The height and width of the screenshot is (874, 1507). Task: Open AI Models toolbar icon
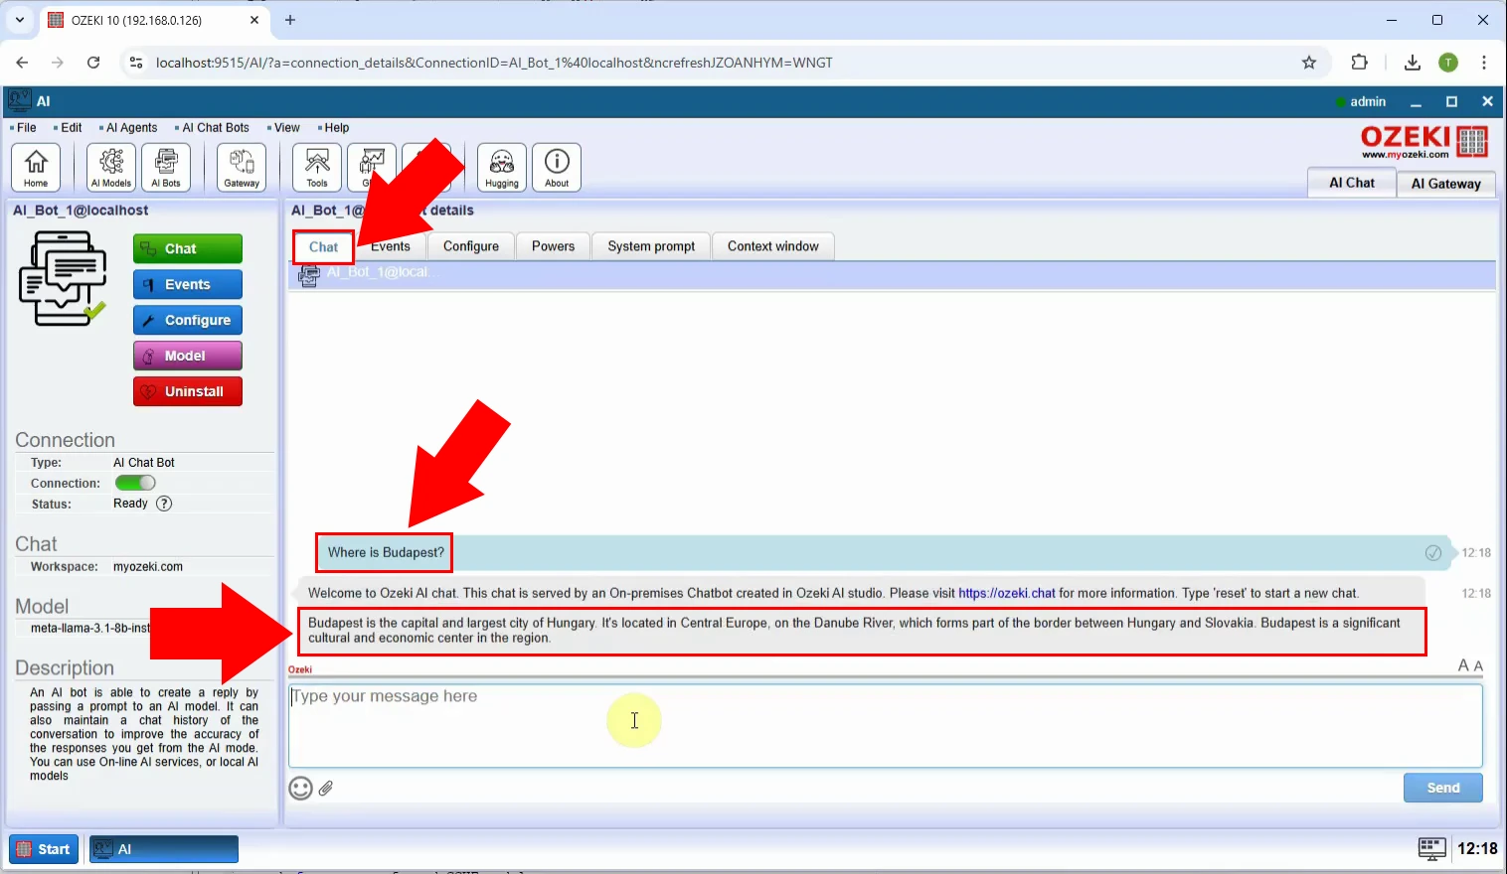coord(111,167)
